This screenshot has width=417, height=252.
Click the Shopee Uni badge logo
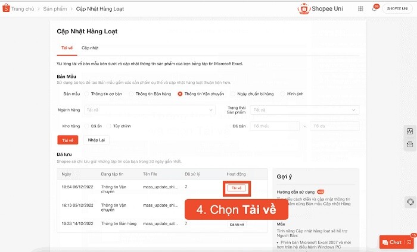point(304,9)
